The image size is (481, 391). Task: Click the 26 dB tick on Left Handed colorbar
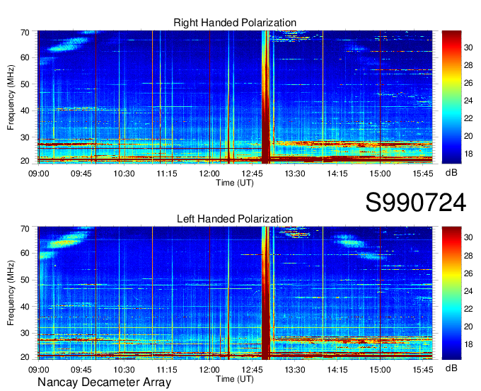[468, 273]
